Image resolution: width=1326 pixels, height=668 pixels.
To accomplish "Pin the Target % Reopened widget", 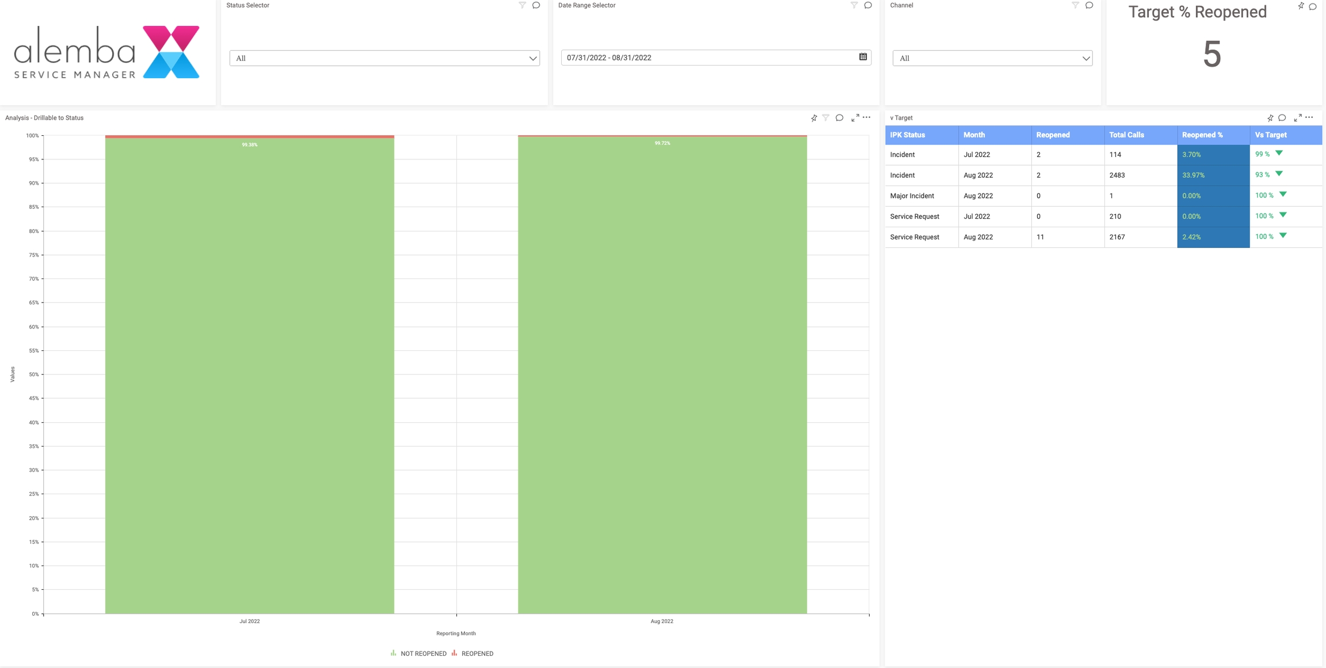I will pyautogui.click(x=1301, y=6).
